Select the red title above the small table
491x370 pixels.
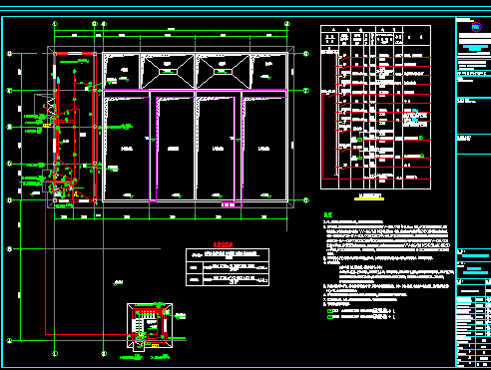223,245
